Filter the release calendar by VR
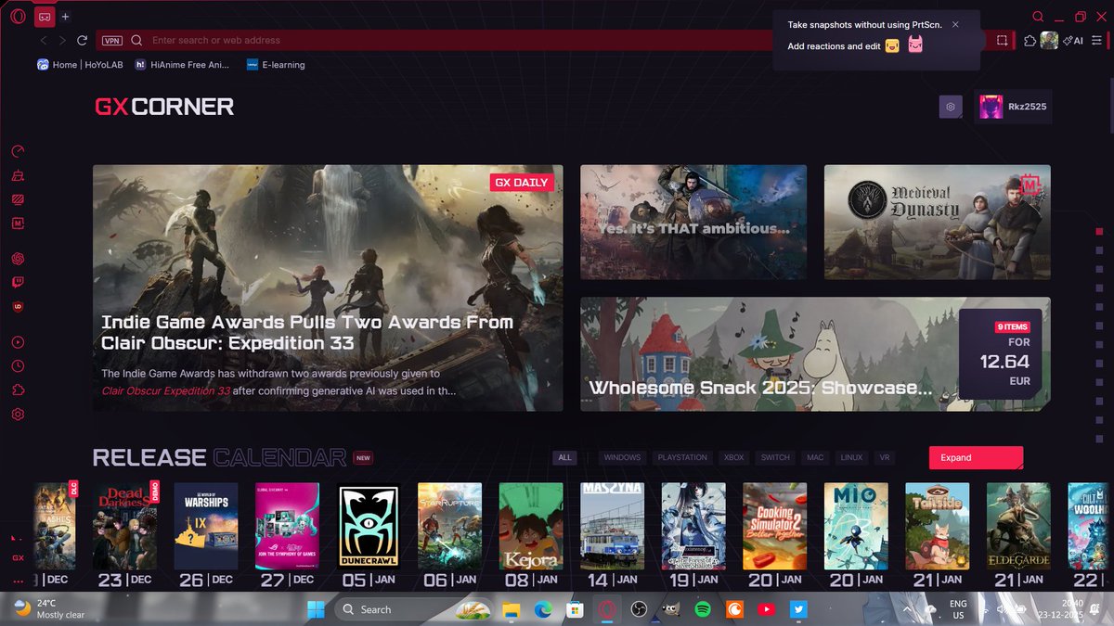The image size is (1114, 626). (x=885, y=457)
